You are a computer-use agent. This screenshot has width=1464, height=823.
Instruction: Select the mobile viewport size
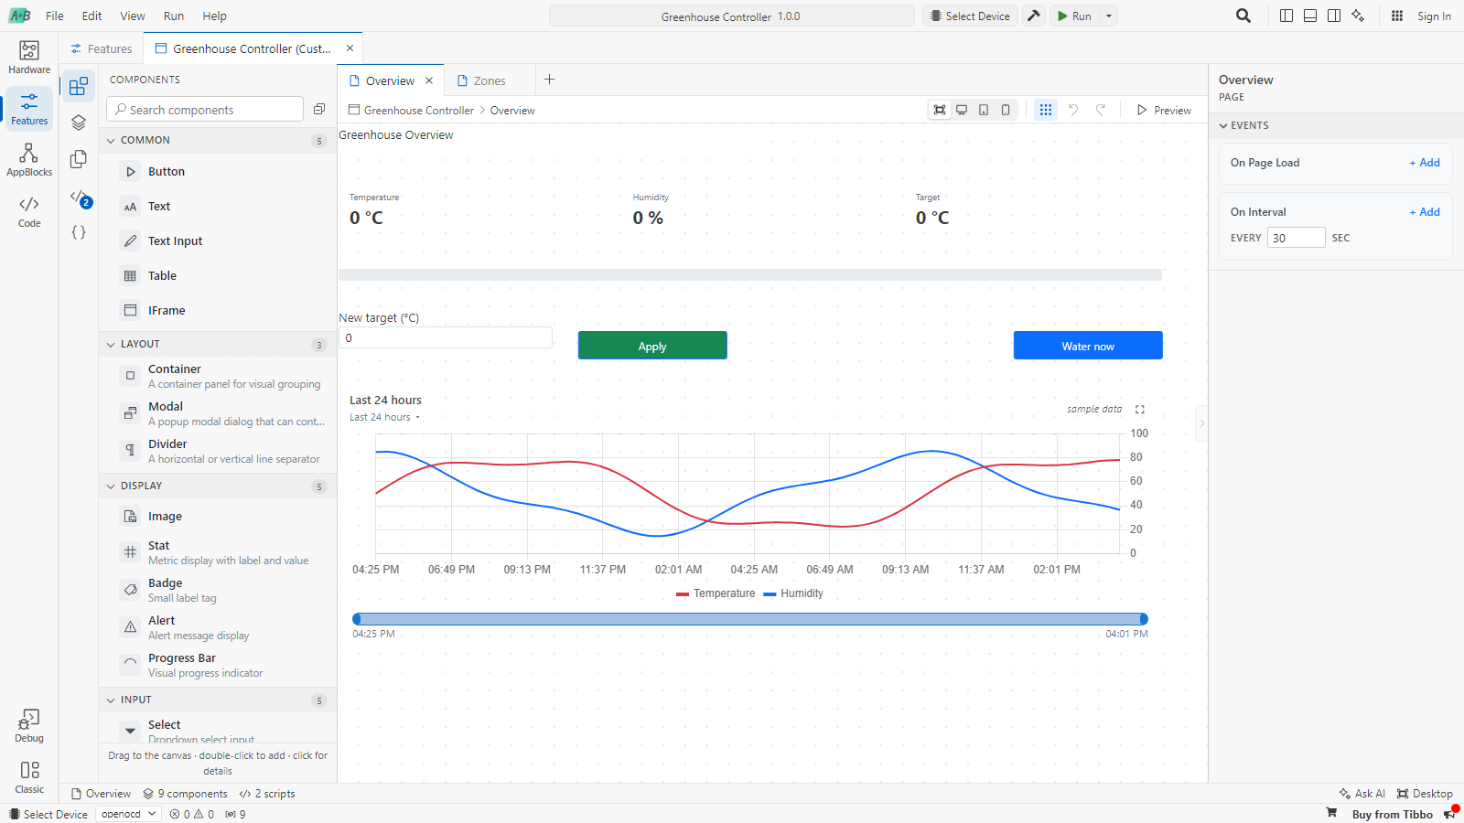pos(1006,110)
